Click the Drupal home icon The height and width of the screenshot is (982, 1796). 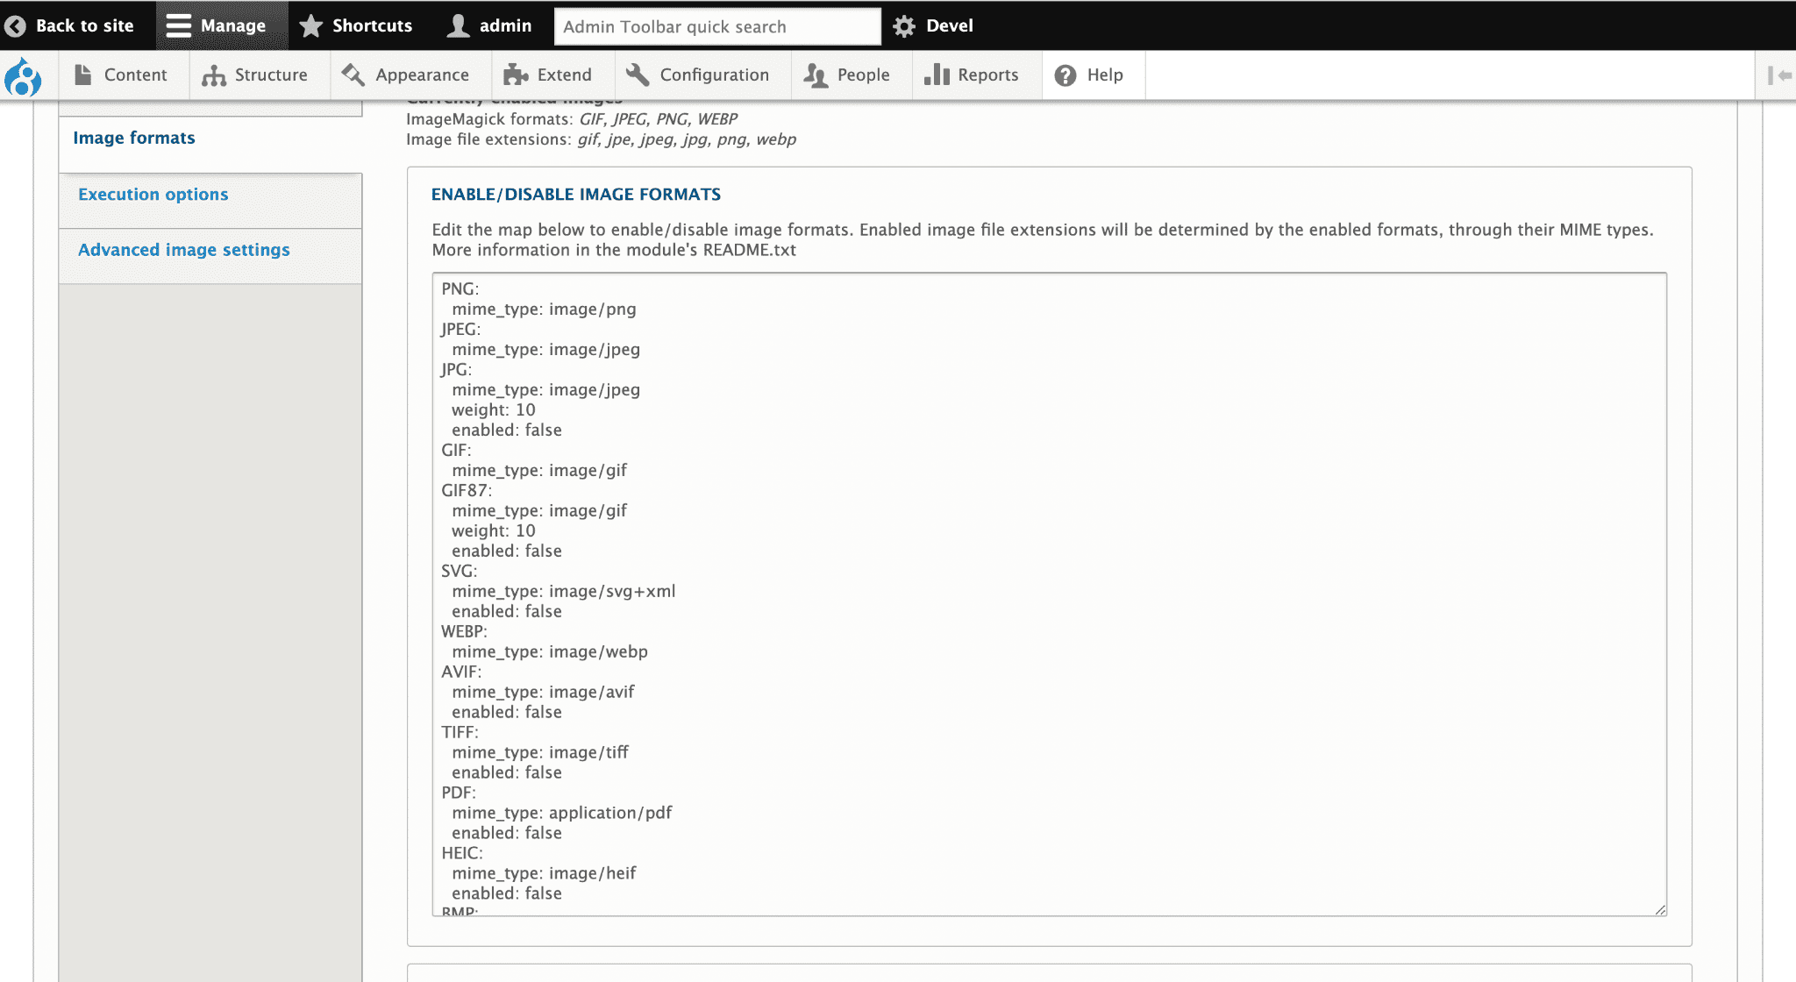[22, 75]
